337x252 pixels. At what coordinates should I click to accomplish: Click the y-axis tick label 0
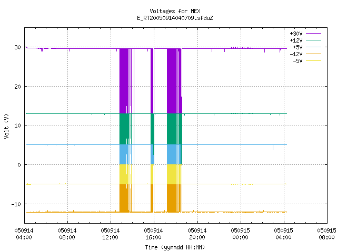click(19, 165)
